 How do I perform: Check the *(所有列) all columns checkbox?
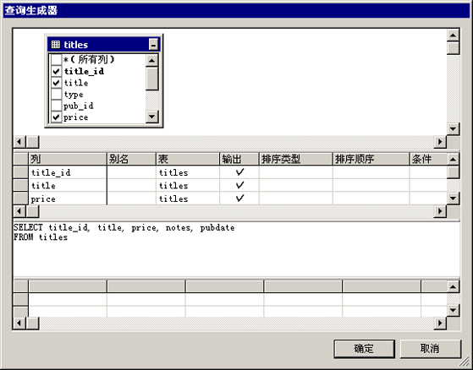(56, 60)
